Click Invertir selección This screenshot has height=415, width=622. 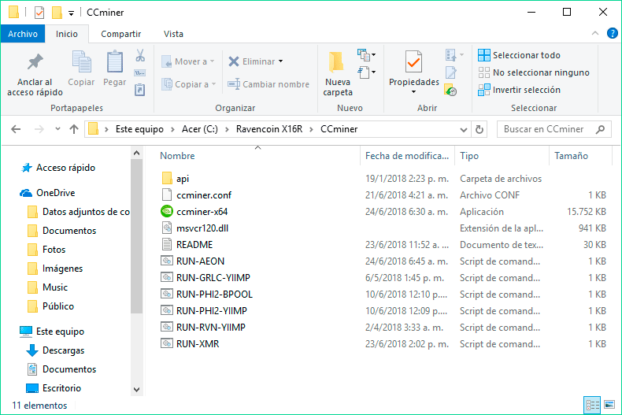[x=520, y=90]
